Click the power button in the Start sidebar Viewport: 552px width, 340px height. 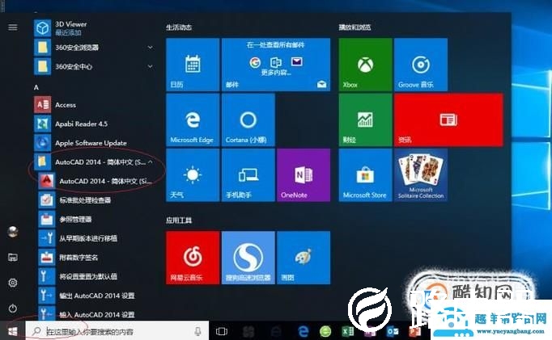pyautogui.click(x=13, y=309)
